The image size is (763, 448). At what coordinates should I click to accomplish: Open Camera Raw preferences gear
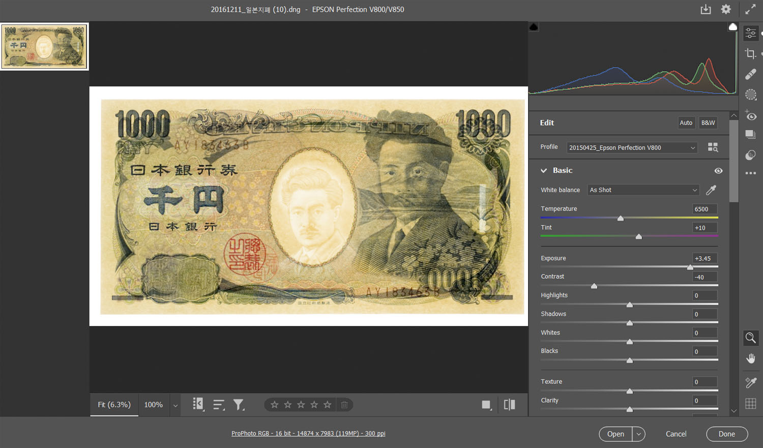tap(726, 9)
